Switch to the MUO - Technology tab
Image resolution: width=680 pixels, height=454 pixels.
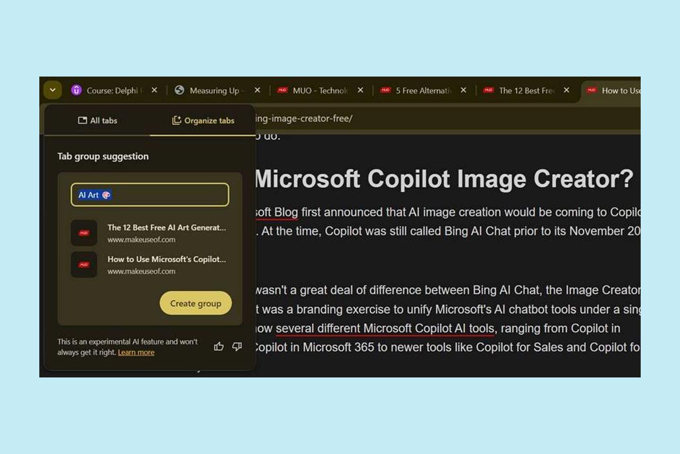[321, 90]
